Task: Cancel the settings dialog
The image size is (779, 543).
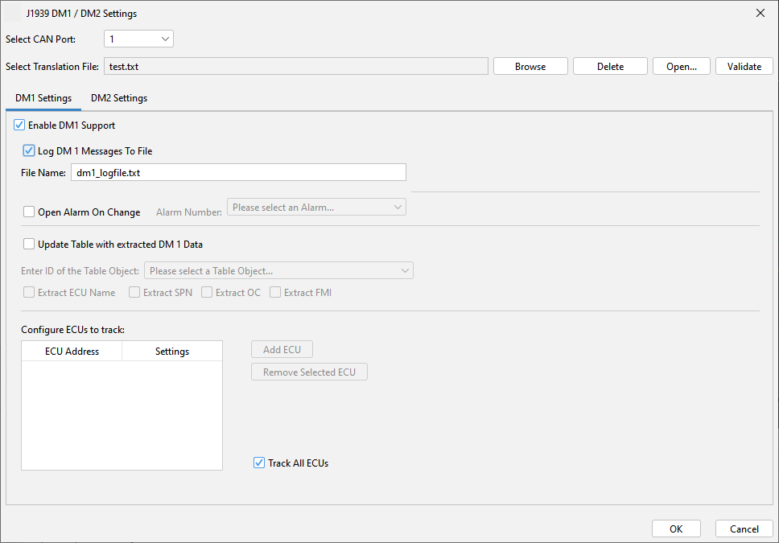Action: (744, 529)
